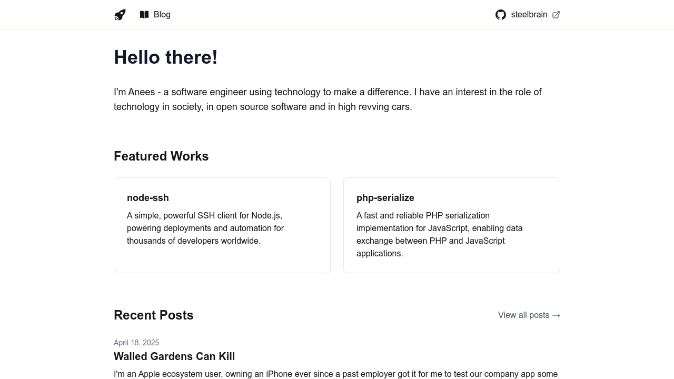
Task: Click the Featured Works heading
Action: [161, 156]
